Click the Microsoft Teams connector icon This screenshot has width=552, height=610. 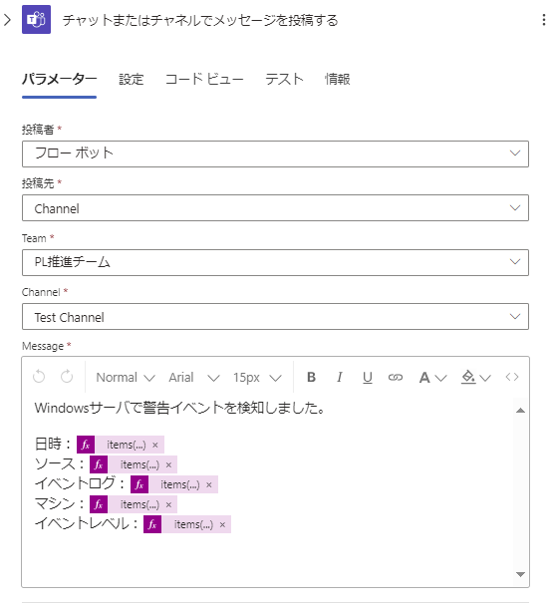click(36, 20)
